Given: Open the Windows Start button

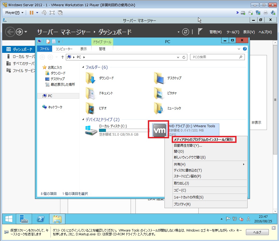Looking at the screenshot, I should pos(9,219).
